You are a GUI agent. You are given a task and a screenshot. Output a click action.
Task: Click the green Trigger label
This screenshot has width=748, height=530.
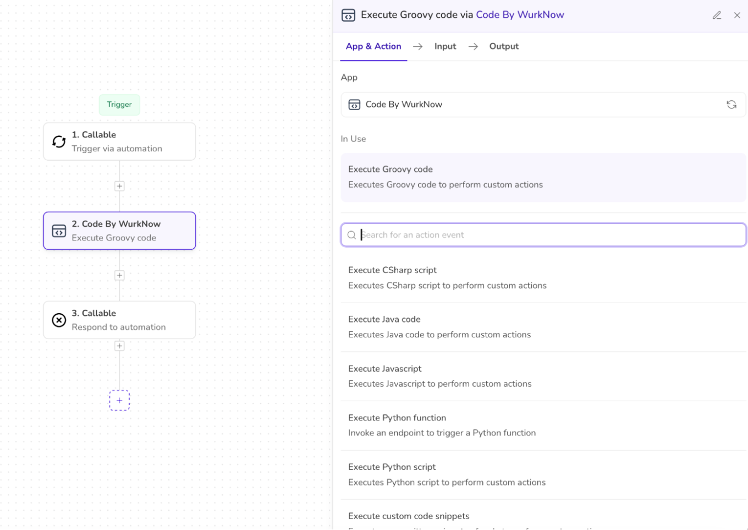click(119, 105)
